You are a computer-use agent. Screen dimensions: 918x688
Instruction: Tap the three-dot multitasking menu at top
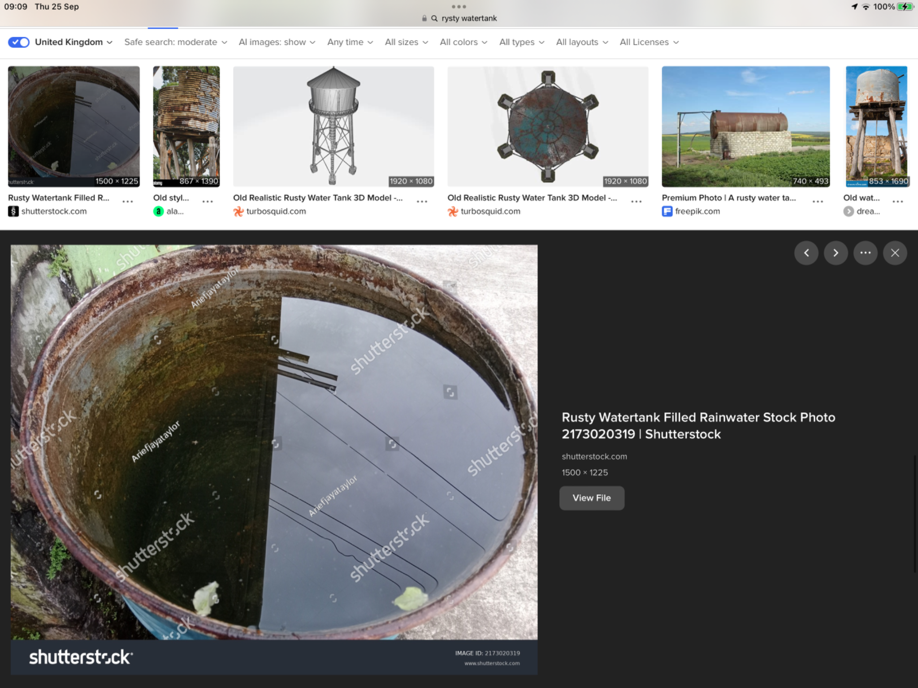459,7
